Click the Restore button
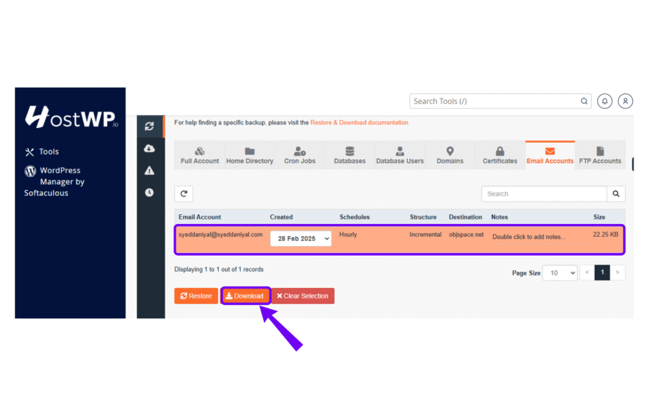 (196, 296)
